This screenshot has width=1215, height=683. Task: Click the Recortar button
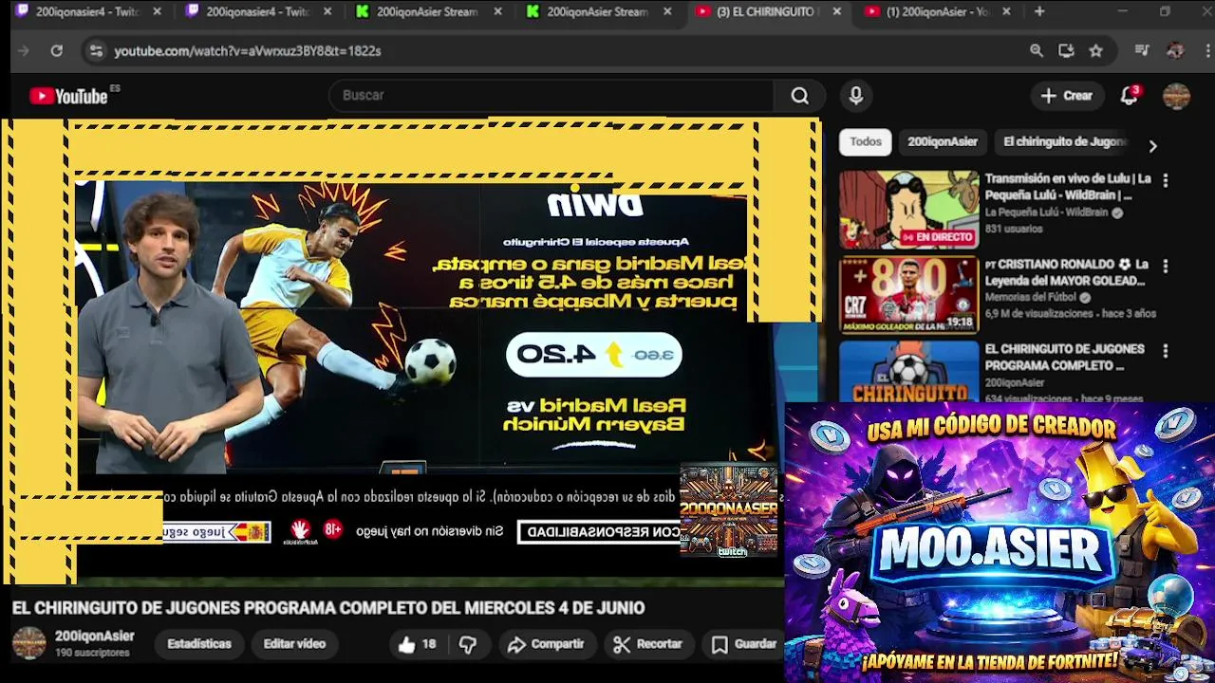point(648,644)
